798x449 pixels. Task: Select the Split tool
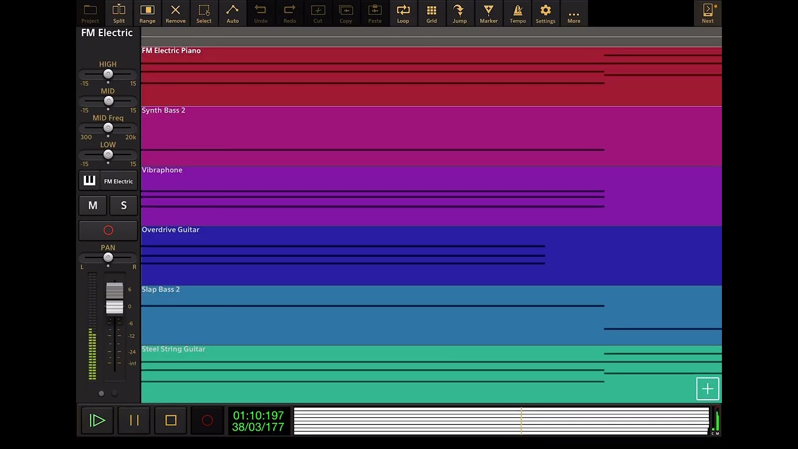(118, 13)
